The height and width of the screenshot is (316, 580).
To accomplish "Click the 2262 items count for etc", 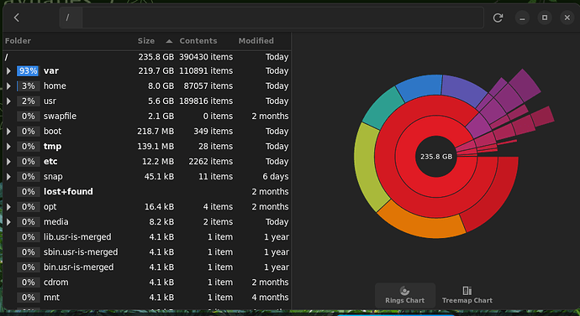I will pos(211,162).
